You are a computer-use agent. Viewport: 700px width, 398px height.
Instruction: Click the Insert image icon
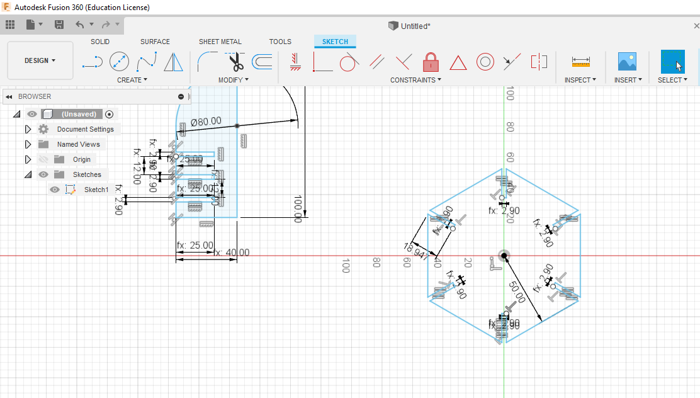(627, 62)
